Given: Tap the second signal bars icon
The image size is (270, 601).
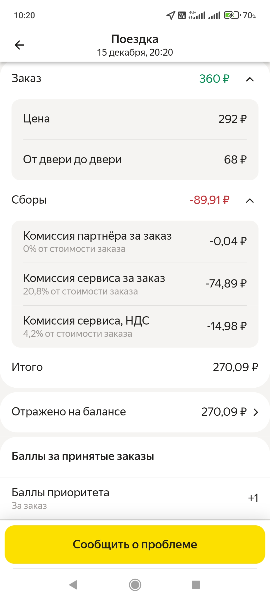Looking at the screenshot, I should 214,16.
